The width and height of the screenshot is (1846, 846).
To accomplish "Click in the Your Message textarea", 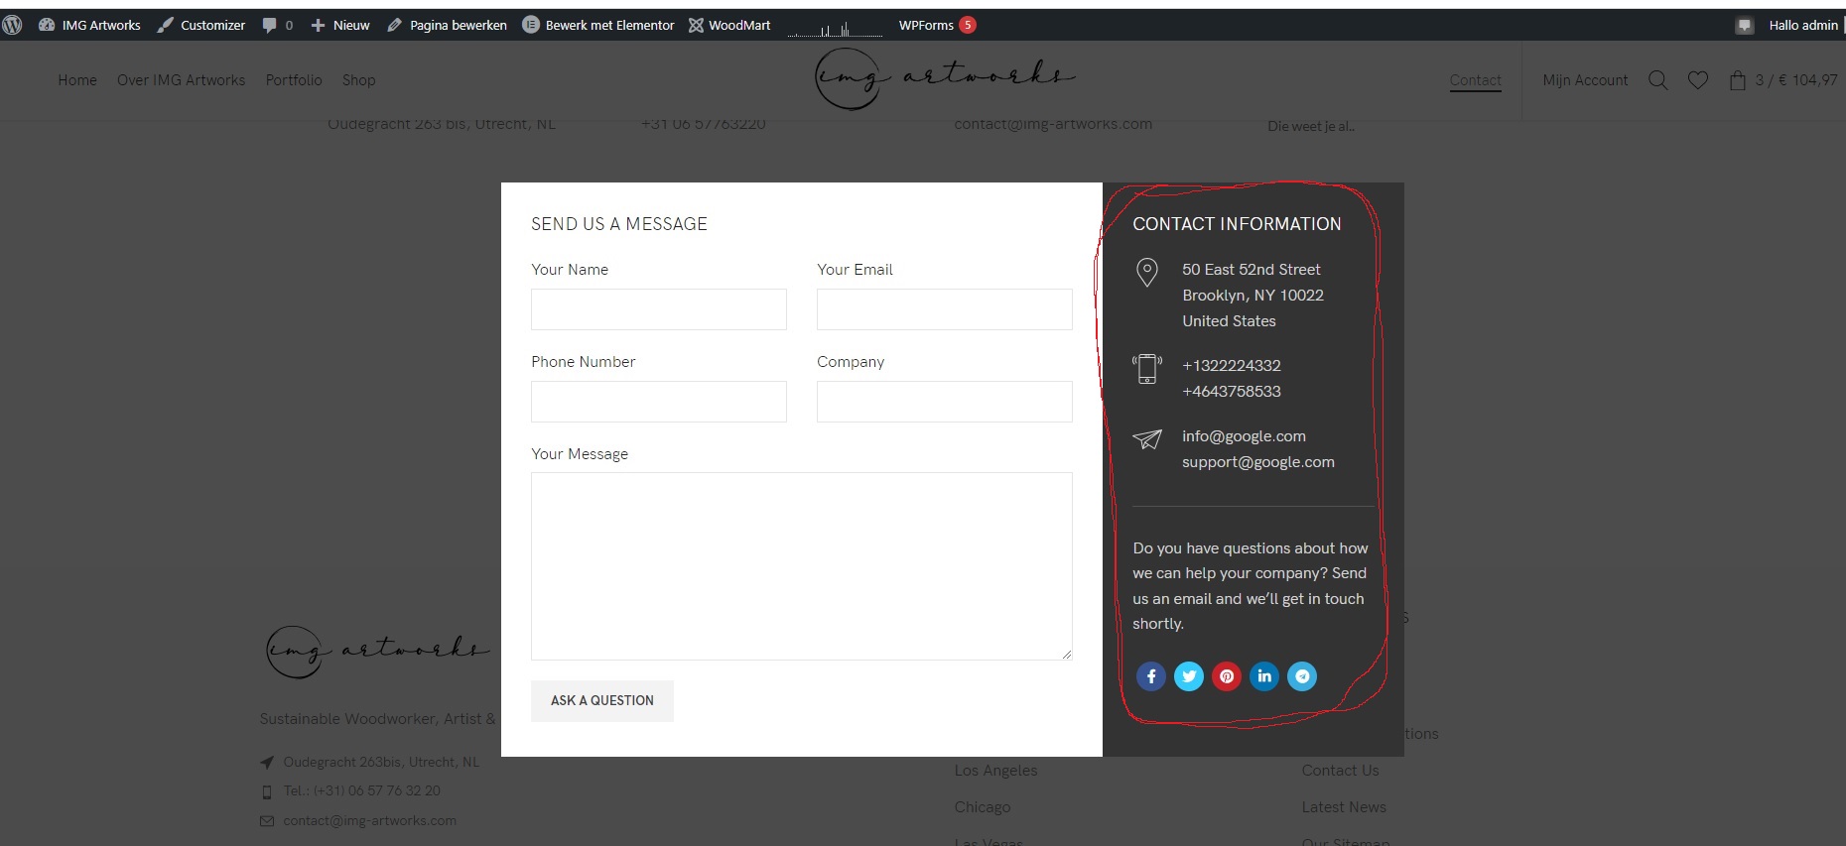I will [x=802, y=566].
